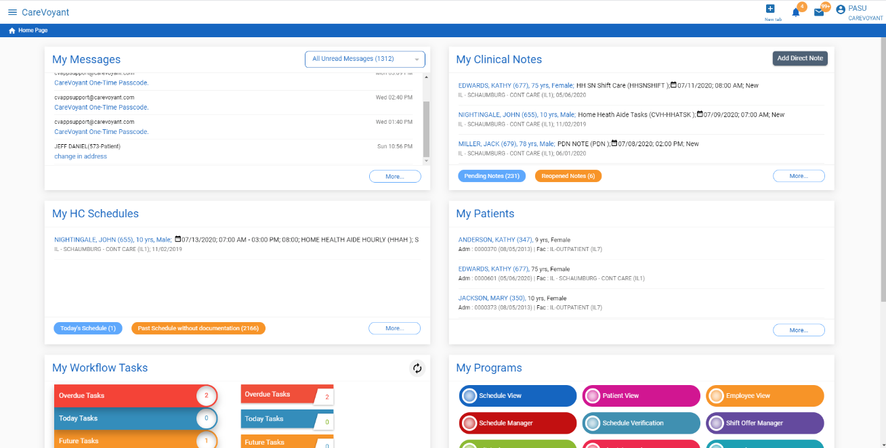Click the messages list scrollbar down arrow
The width and height of the screenshot is (886, 448).
coord(426,161)
